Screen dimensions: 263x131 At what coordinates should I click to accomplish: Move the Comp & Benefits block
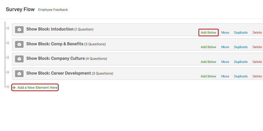tap(225, 47)
